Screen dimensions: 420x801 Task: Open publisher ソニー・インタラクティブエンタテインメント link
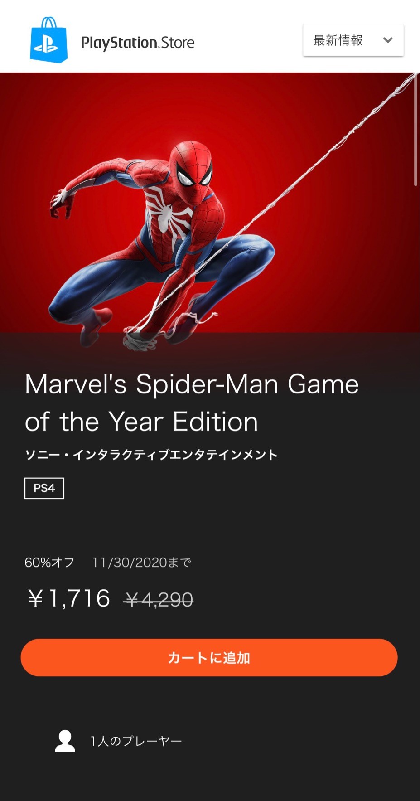pos(151,455)
